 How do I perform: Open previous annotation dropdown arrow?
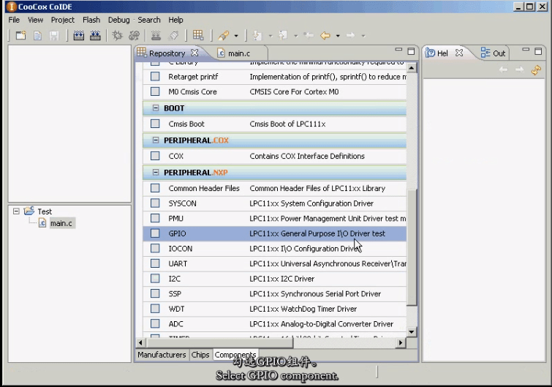pos(295,36)
